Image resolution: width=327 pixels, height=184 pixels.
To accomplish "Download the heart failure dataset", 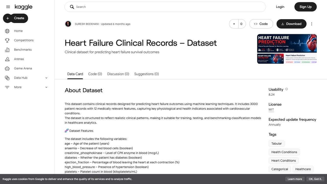I will [x=291, y=24].
